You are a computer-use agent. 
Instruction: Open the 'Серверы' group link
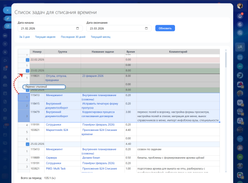coord(52,158)
